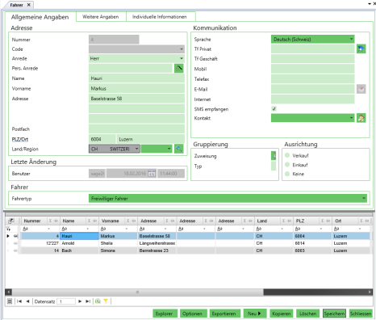The height and width of the screenshot is (320, 376).
Task: Jump to the first Datensatz record
Action: pos(19,301)
